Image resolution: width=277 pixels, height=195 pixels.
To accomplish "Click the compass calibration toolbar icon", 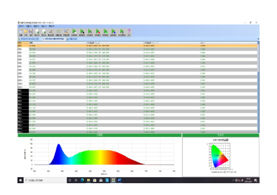I will (x=51, y=32).
